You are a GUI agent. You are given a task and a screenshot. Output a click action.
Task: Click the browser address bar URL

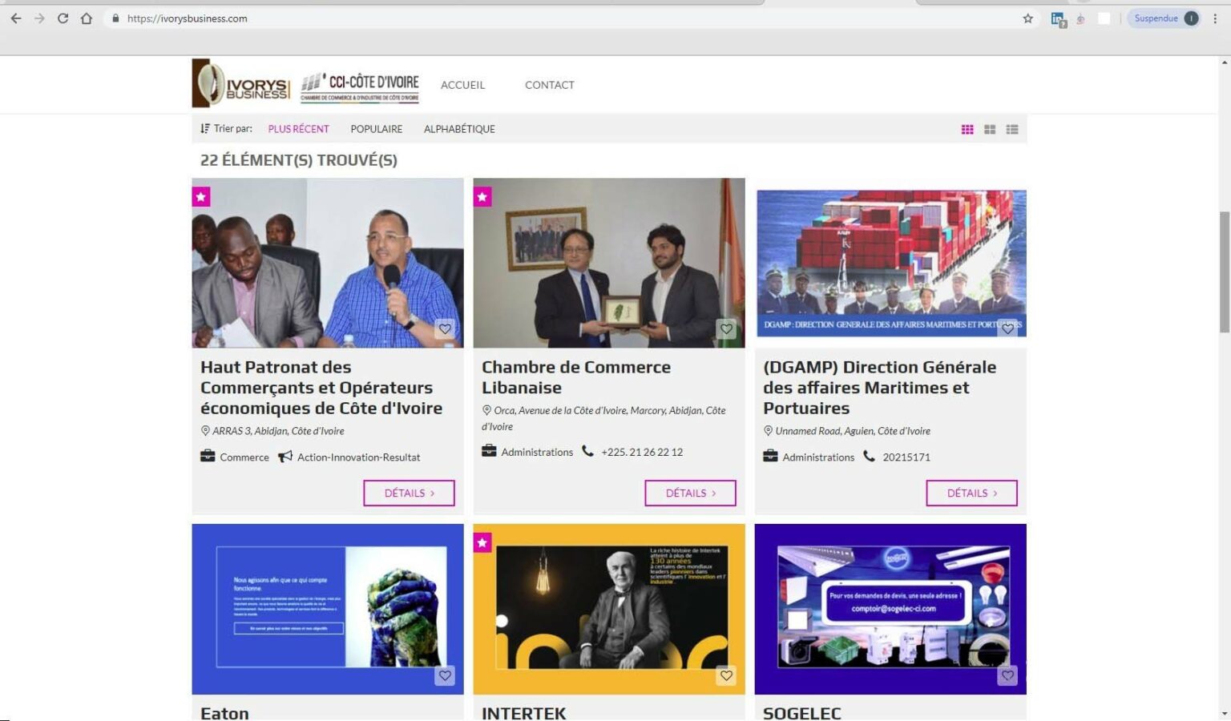[481, 18]
